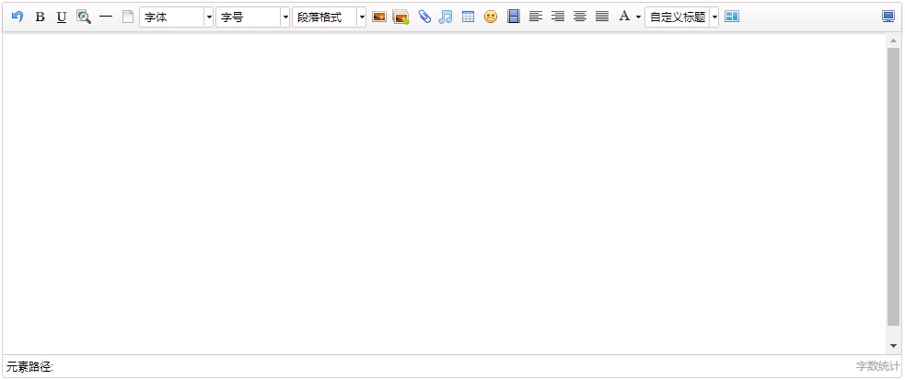Open the 字号 font size dropdown
This screenshot has height=380, width=905.
(252, 17)
